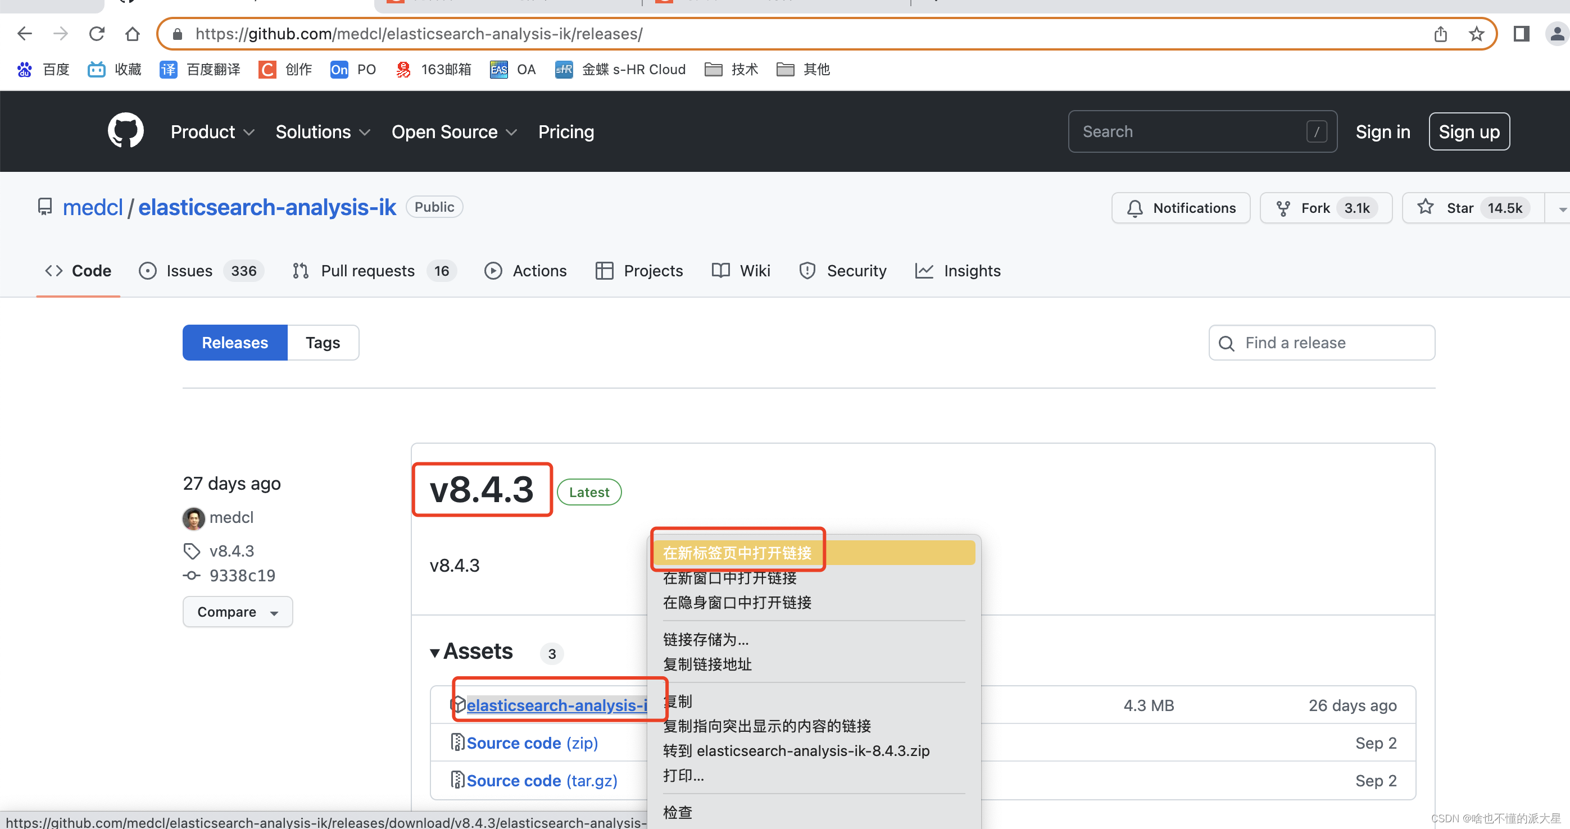Click the medcl avatar picture
This screenshot has height=829, width=1570.
194,518
